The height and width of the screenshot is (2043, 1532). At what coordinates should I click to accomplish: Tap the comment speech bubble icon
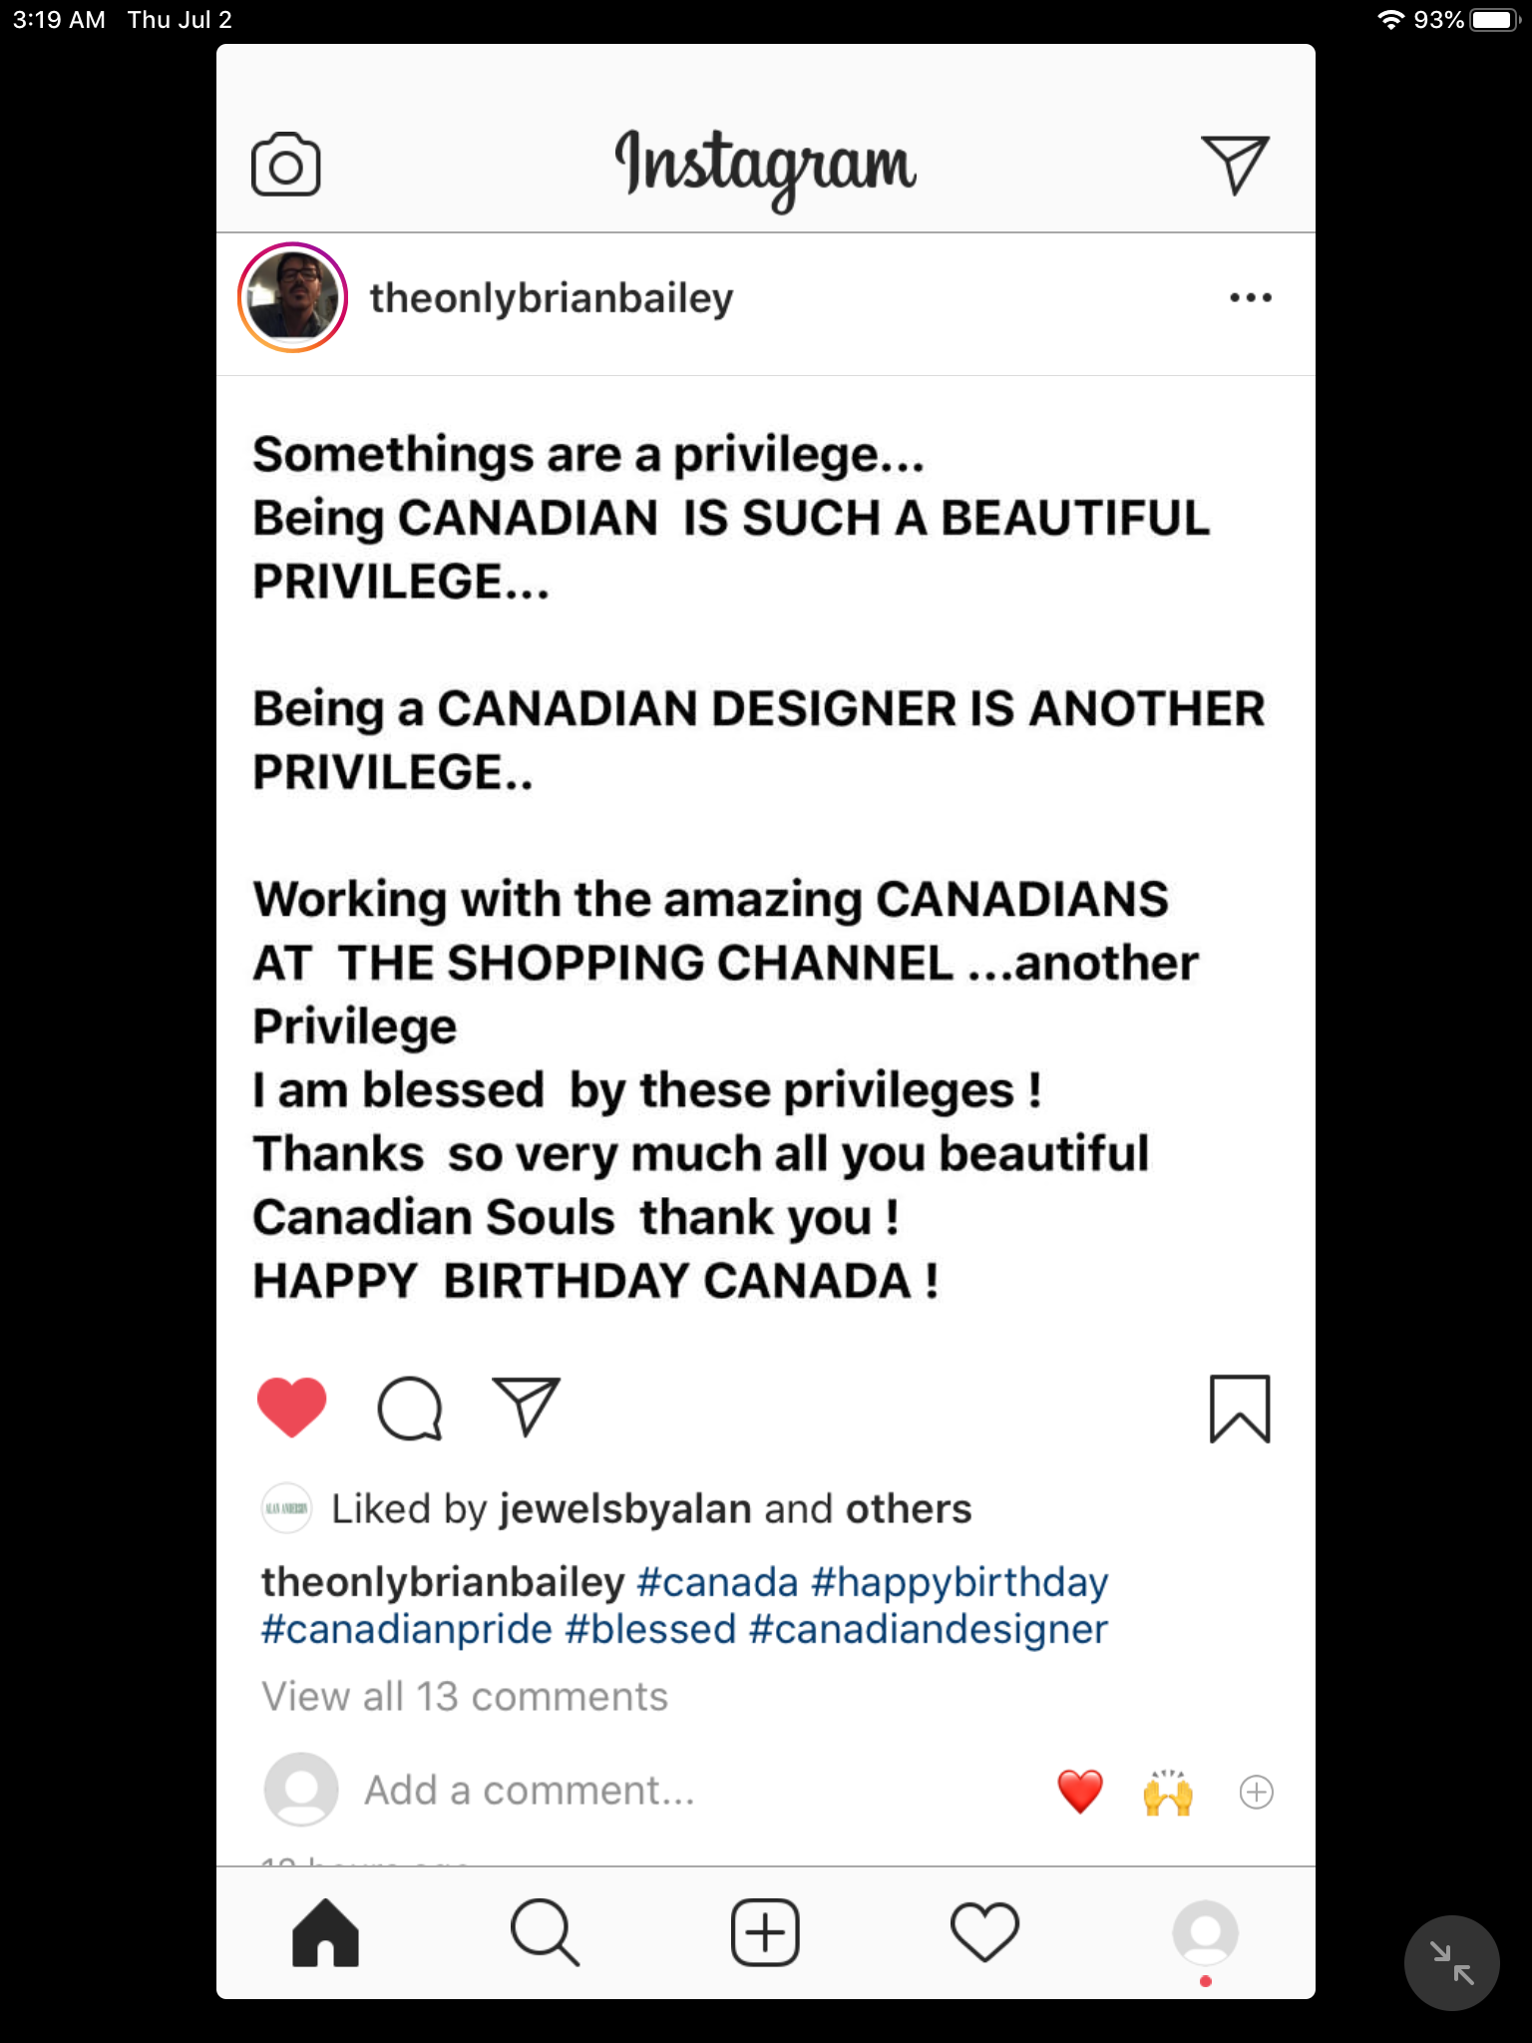tap(409, 1409)
